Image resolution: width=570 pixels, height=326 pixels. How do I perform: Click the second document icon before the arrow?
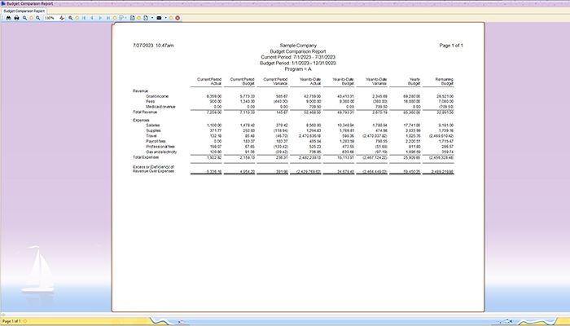pos(146,18)
